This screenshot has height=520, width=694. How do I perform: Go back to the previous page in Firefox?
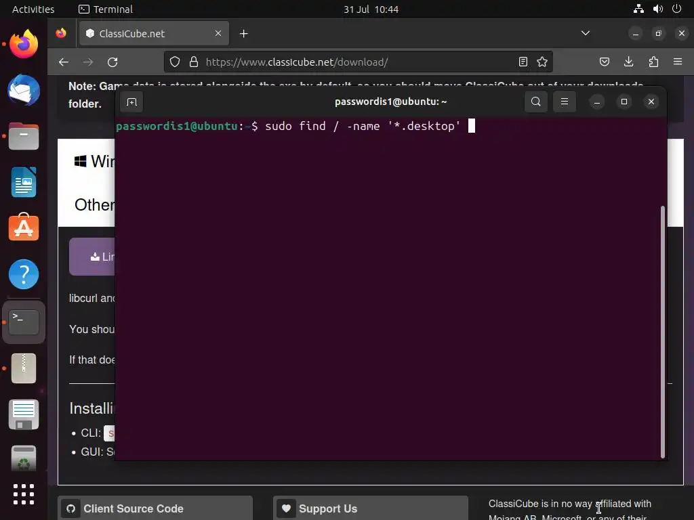64,62
